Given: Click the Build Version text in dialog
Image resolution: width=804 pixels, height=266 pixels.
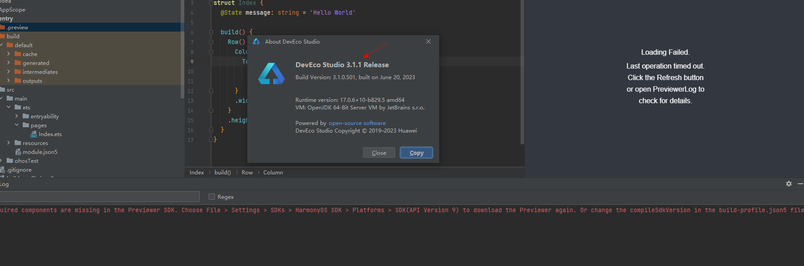Looking at the screenshot, I should pyautogui.click(x=355, y=77).
